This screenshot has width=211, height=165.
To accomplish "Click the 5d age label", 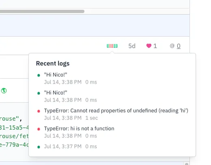I will (132, 46).
